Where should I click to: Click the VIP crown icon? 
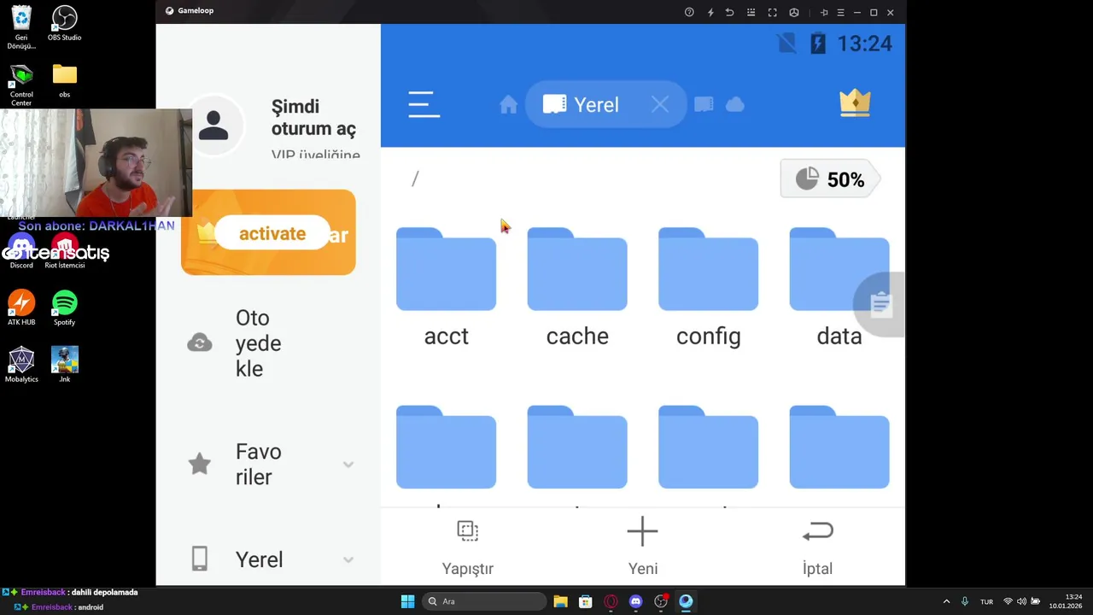(855, 102)
